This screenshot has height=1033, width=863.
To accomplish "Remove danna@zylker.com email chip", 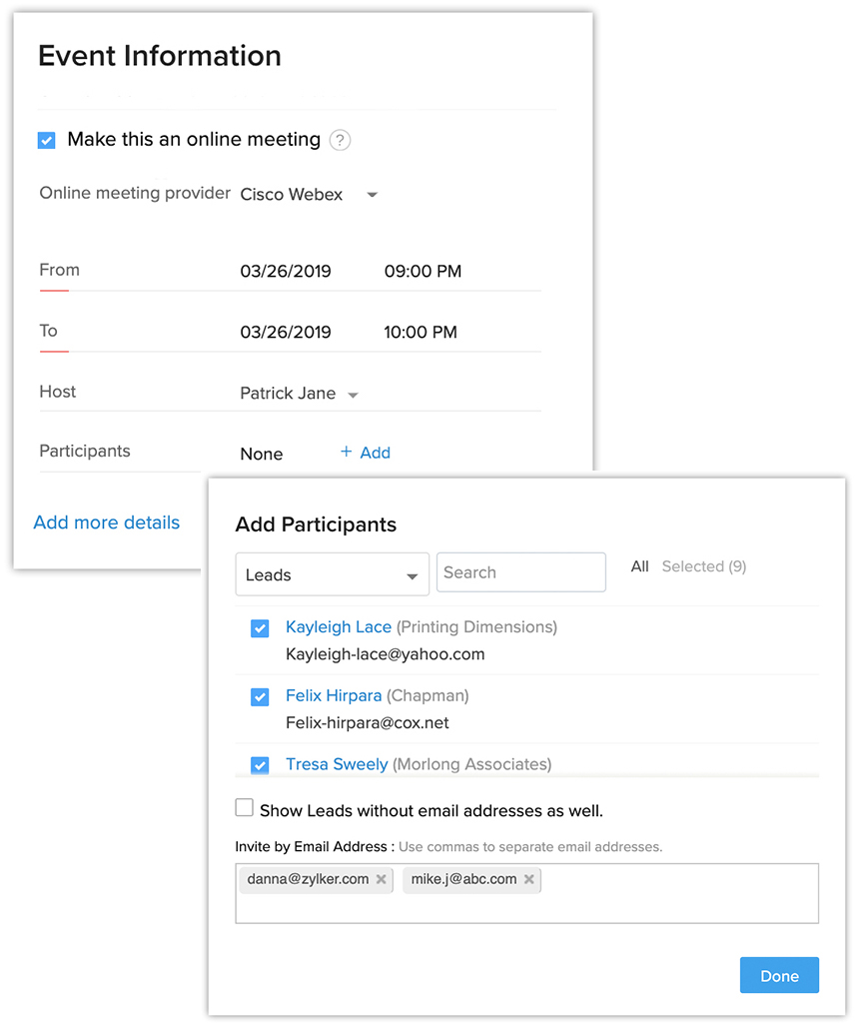I will pyautogui.click(x=381, y=879).
